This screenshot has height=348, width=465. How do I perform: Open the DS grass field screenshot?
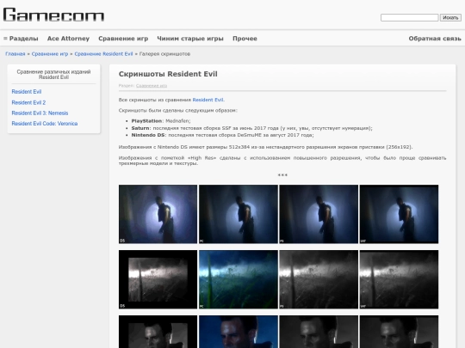(x=158, y=279)
